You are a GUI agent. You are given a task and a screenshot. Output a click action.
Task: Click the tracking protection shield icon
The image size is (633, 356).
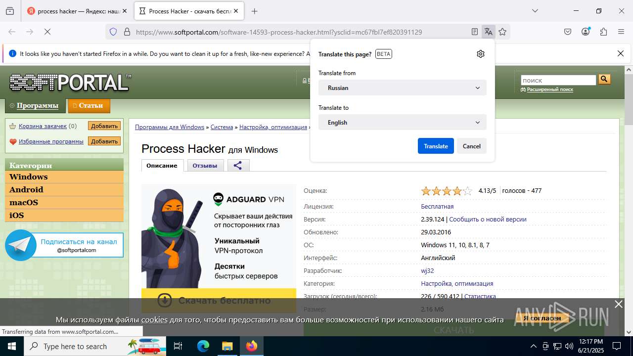[113, 32]
